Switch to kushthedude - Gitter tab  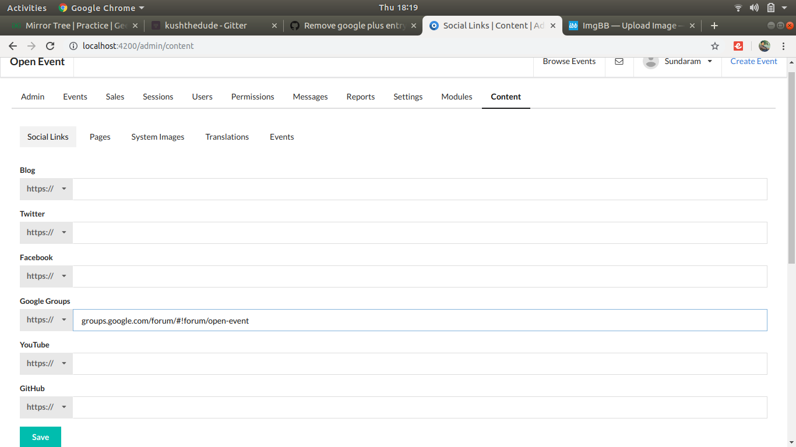pos(213,26)
